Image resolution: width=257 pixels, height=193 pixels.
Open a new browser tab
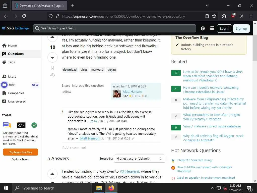point(73,6)
